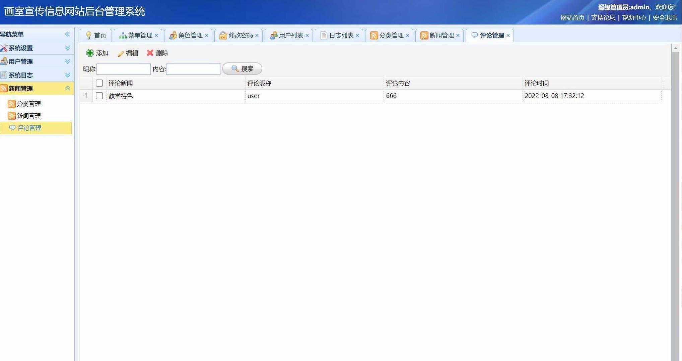Click the 安全退出 logout link
This screenshot has height=361, width=682.
point(665,18)
